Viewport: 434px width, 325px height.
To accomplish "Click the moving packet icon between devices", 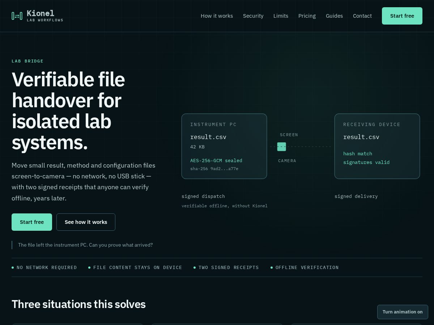I will (x=281, y=147).
